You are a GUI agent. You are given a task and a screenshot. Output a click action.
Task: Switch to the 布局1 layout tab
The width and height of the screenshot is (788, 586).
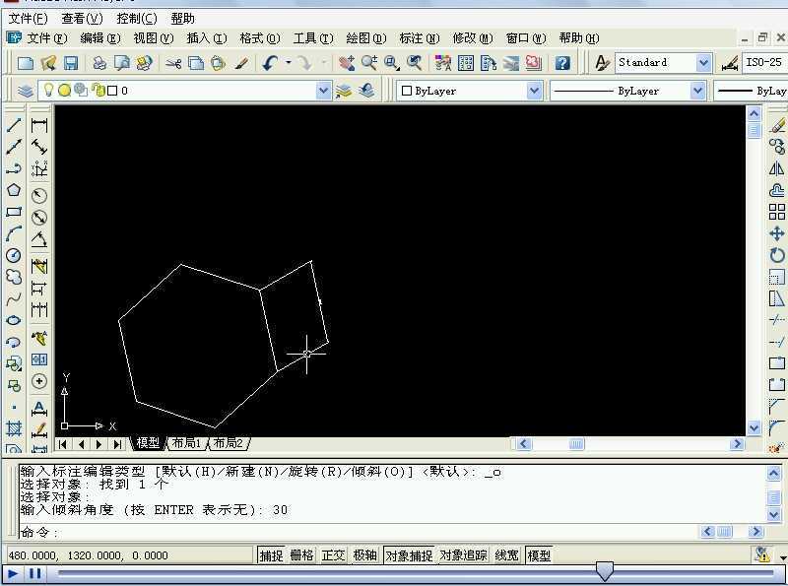point(186,443)
